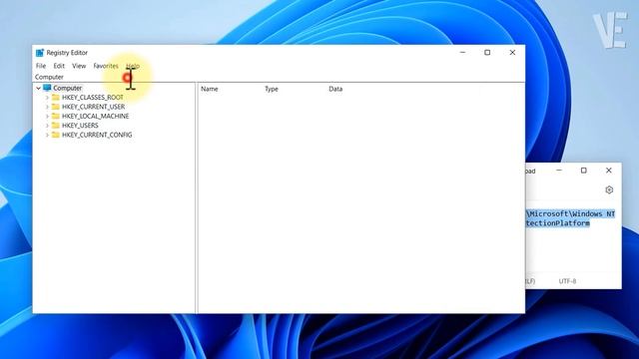Click the HKEY_CURRENT_CONFIG folder icon
The width and height of the screenshot is (639, 359).
click(x=56, y=135)
